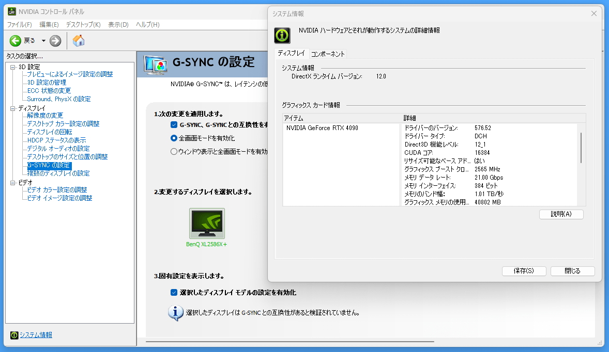Image resolution: width=609 pixels, height=352 pixels.
Task: Open ビデオ イメージ設定の調整 in the tree
Action: (59, 198)
